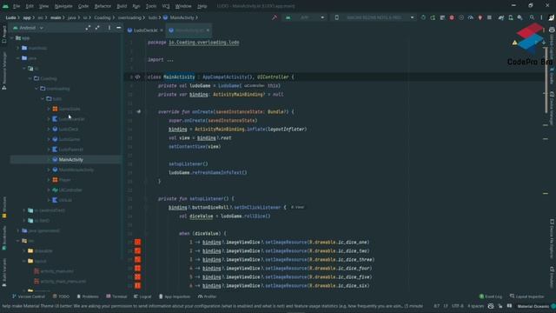This screenshot has width=556, height=313.
Task: Open the Device Manager toolbar icon
Action: click(511, 17)
